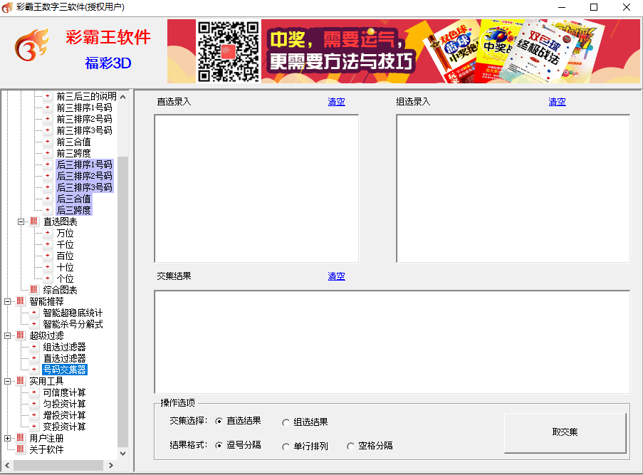The width and height of the screenshot is (643, 475).
Task: Click the arrow icon beside 千位
Action: tap(48, 244)
